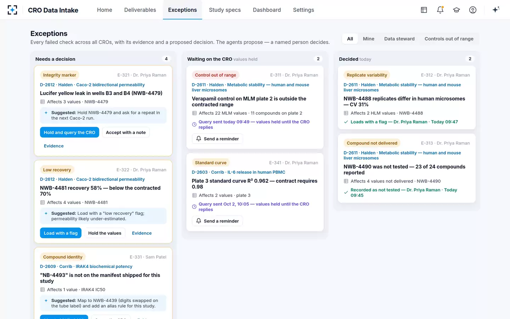The width and height of the screenshot is (510, 319).
Task: Select the 'All' filter
Action: (350, 39)
